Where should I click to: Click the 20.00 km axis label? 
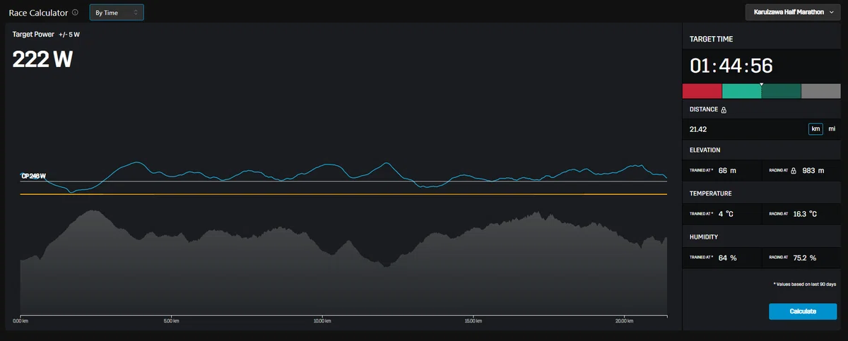623,321
